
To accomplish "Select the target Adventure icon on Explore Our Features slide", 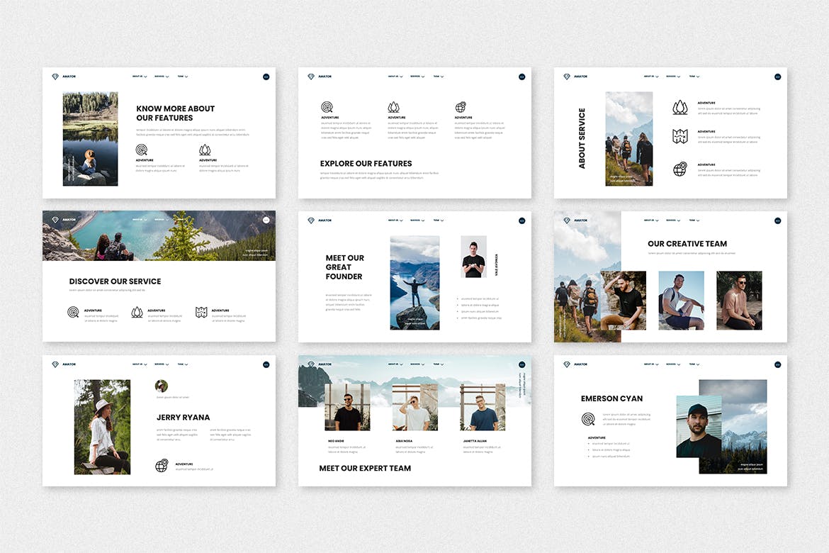I will coord(327,106).
